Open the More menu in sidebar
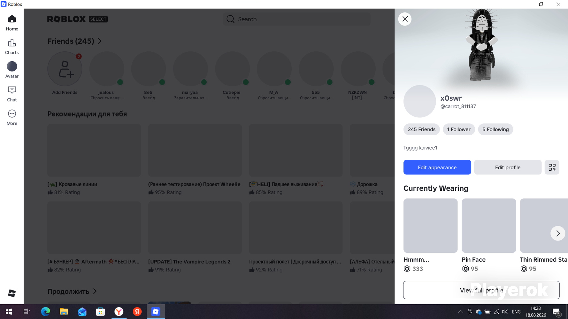Image resolution: width=568 pixels, height=319 pixels. (12, 117)
